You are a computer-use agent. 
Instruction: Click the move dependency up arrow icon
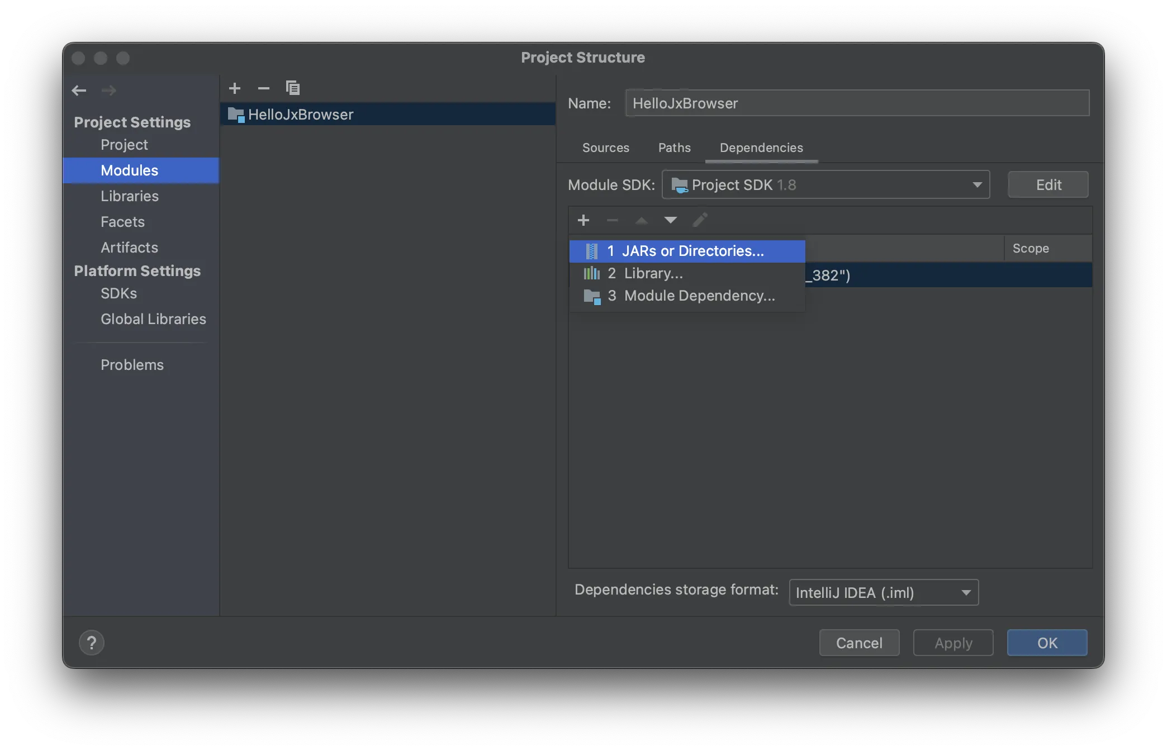[x=641, y=220]
